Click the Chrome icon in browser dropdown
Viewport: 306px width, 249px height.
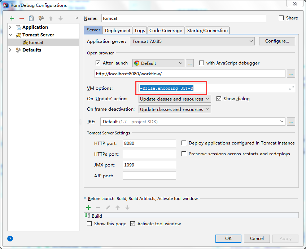(137, 63)
